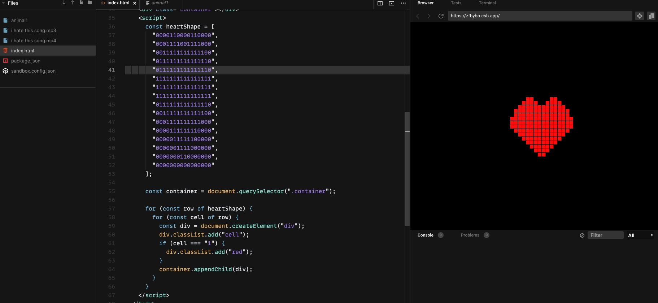This screenshot has height=303, width=658.
Task: Close the index.html editor tab
Action: (135, 3)
